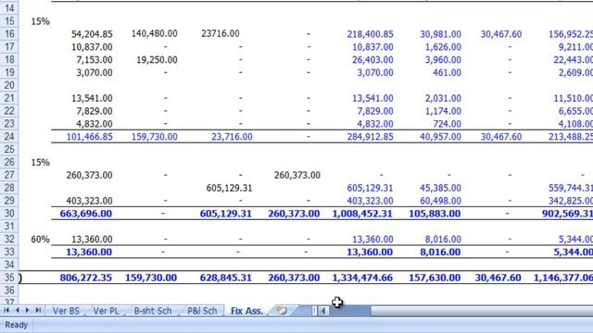Click cell with 23716.00
The height and width of the screenshot is (333, 593).
(221, 34)
